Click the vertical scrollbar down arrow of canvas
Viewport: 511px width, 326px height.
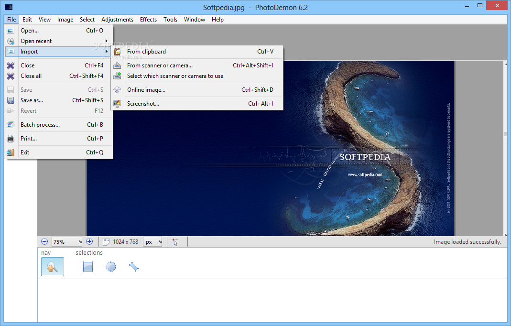(505, 234)
